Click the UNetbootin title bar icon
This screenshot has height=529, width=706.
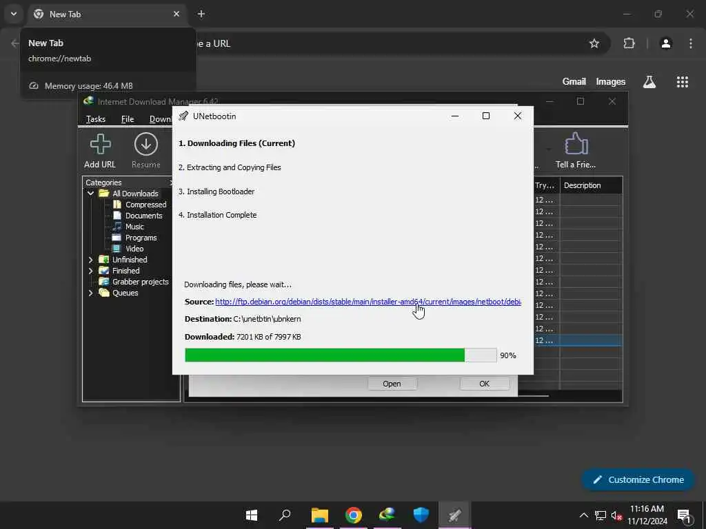click(x=183, y=116)
